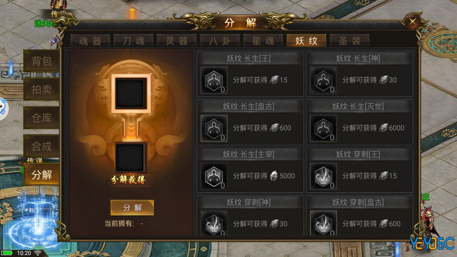Image resolution: width=457 pixels, height=257 pixels.
Task: Go to the 拍卖 side menu
Action: (x=41, y=90)
